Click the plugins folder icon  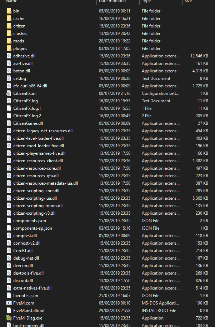(9, 48)
